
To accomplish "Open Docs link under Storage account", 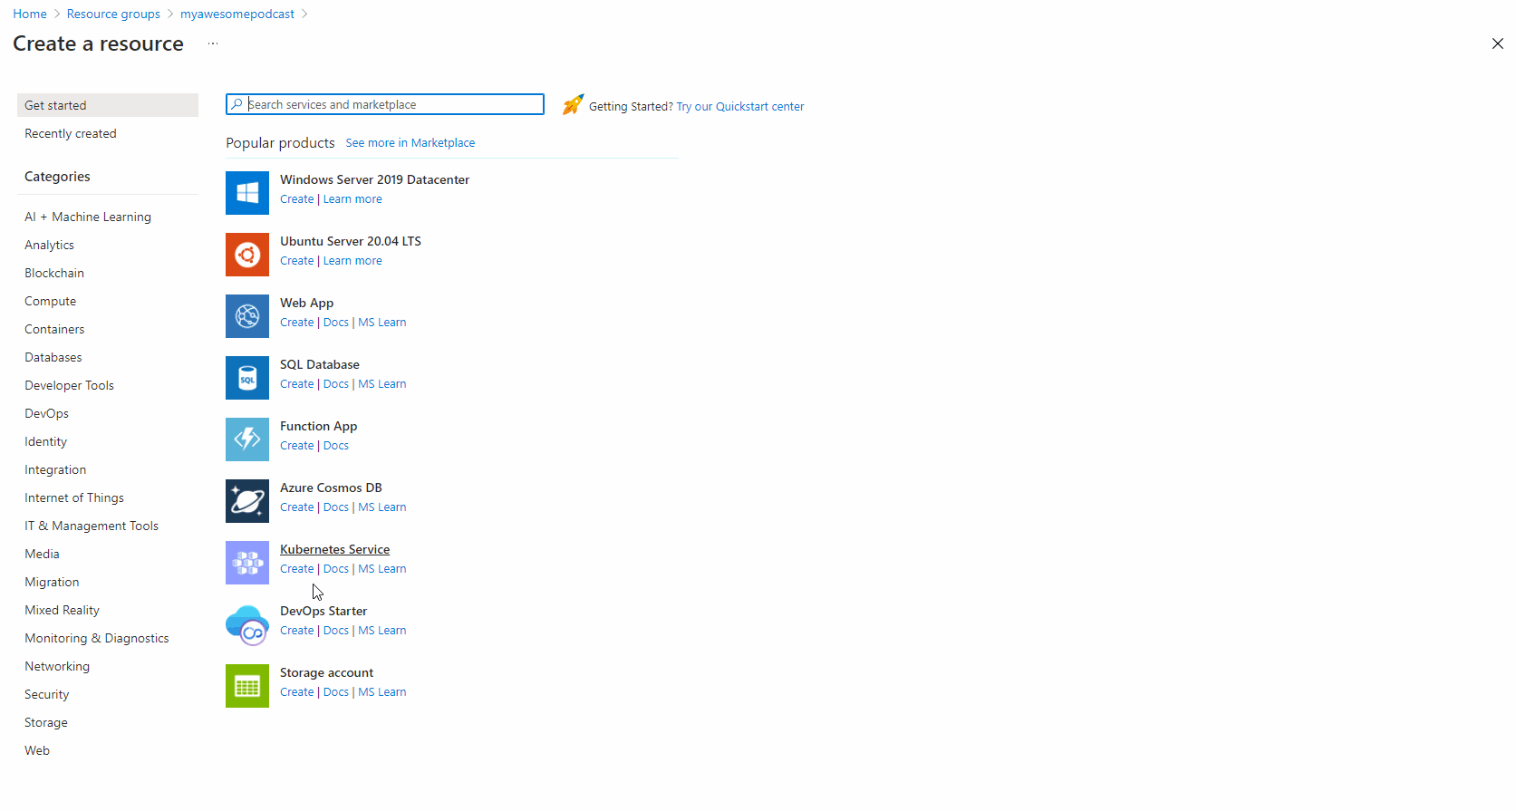I will pyautogui.click(x=336, y=692).
